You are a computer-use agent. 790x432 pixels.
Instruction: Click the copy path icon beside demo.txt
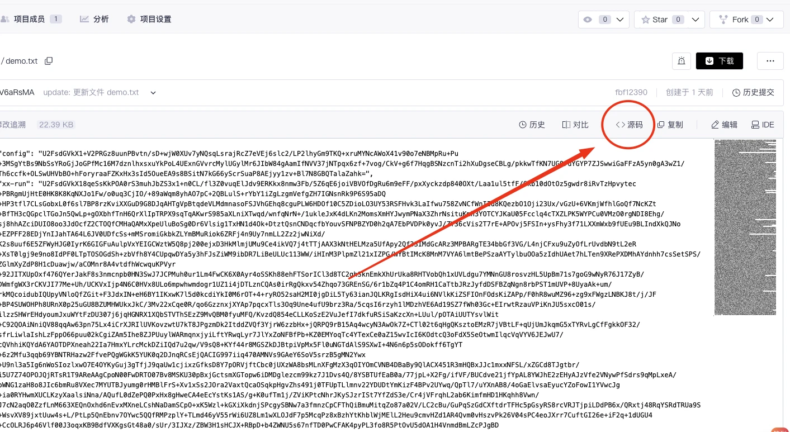[49, 61]
